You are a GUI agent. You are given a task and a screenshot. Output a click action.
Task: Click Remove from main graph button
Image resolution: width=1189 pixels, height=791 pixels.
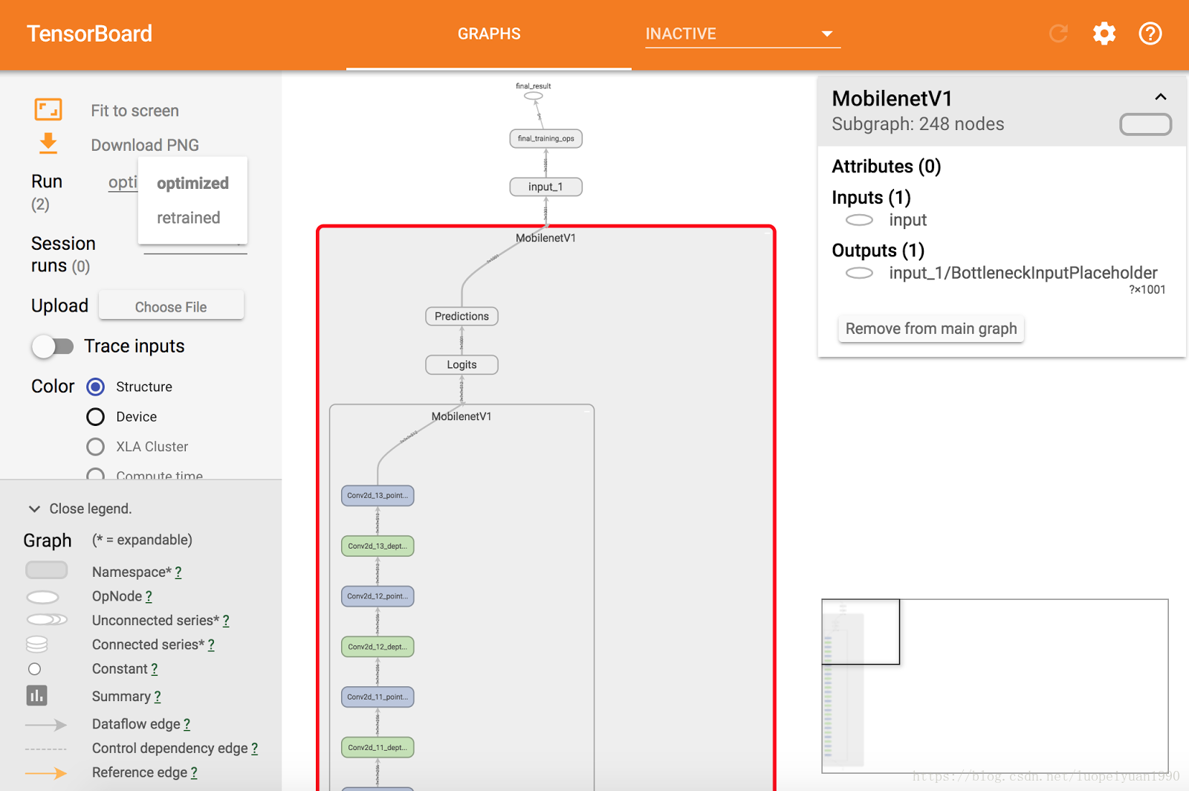point(931,329)
